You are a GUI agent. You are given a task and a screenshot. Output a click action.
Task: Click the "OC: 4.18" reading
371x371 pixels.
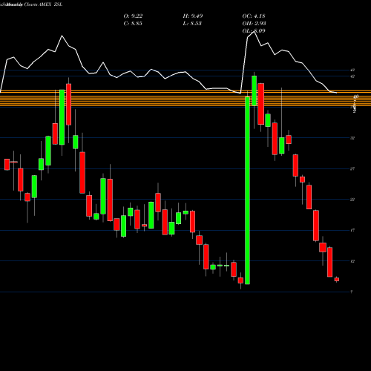pyautogui.click(x=254, y=16)
